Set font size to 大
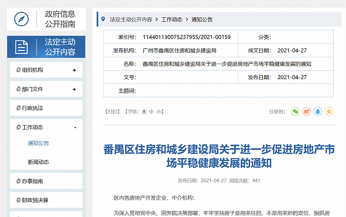Image resolution: width=346 pixels, height=217 pixels. [144, 112]
